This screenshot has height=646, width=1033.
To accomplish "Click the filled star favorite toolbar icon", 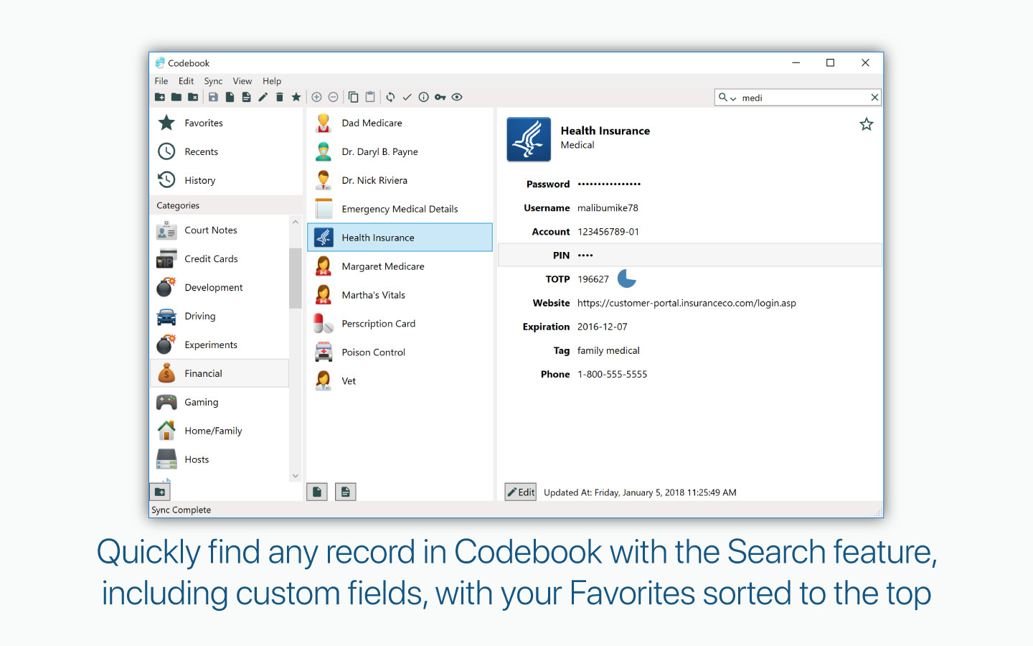I will [296, 97].
